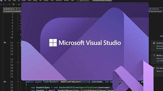
Task: Open the Tools menu
Action: click(x=52, y=1)
